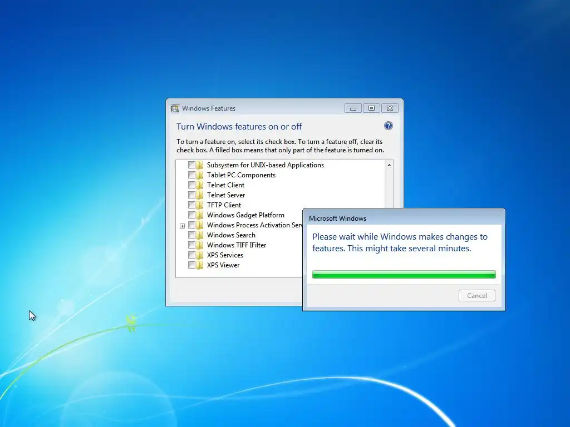Select Subsystem for UNIX-based Applications label
Viewport: 570px width, 427px height.
click(266, 165)
